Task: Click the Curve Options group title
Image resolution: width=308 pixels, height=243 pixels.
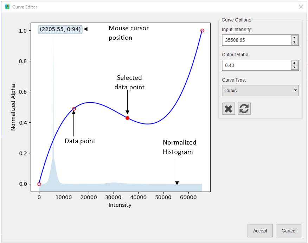Action: coord(236,20)
